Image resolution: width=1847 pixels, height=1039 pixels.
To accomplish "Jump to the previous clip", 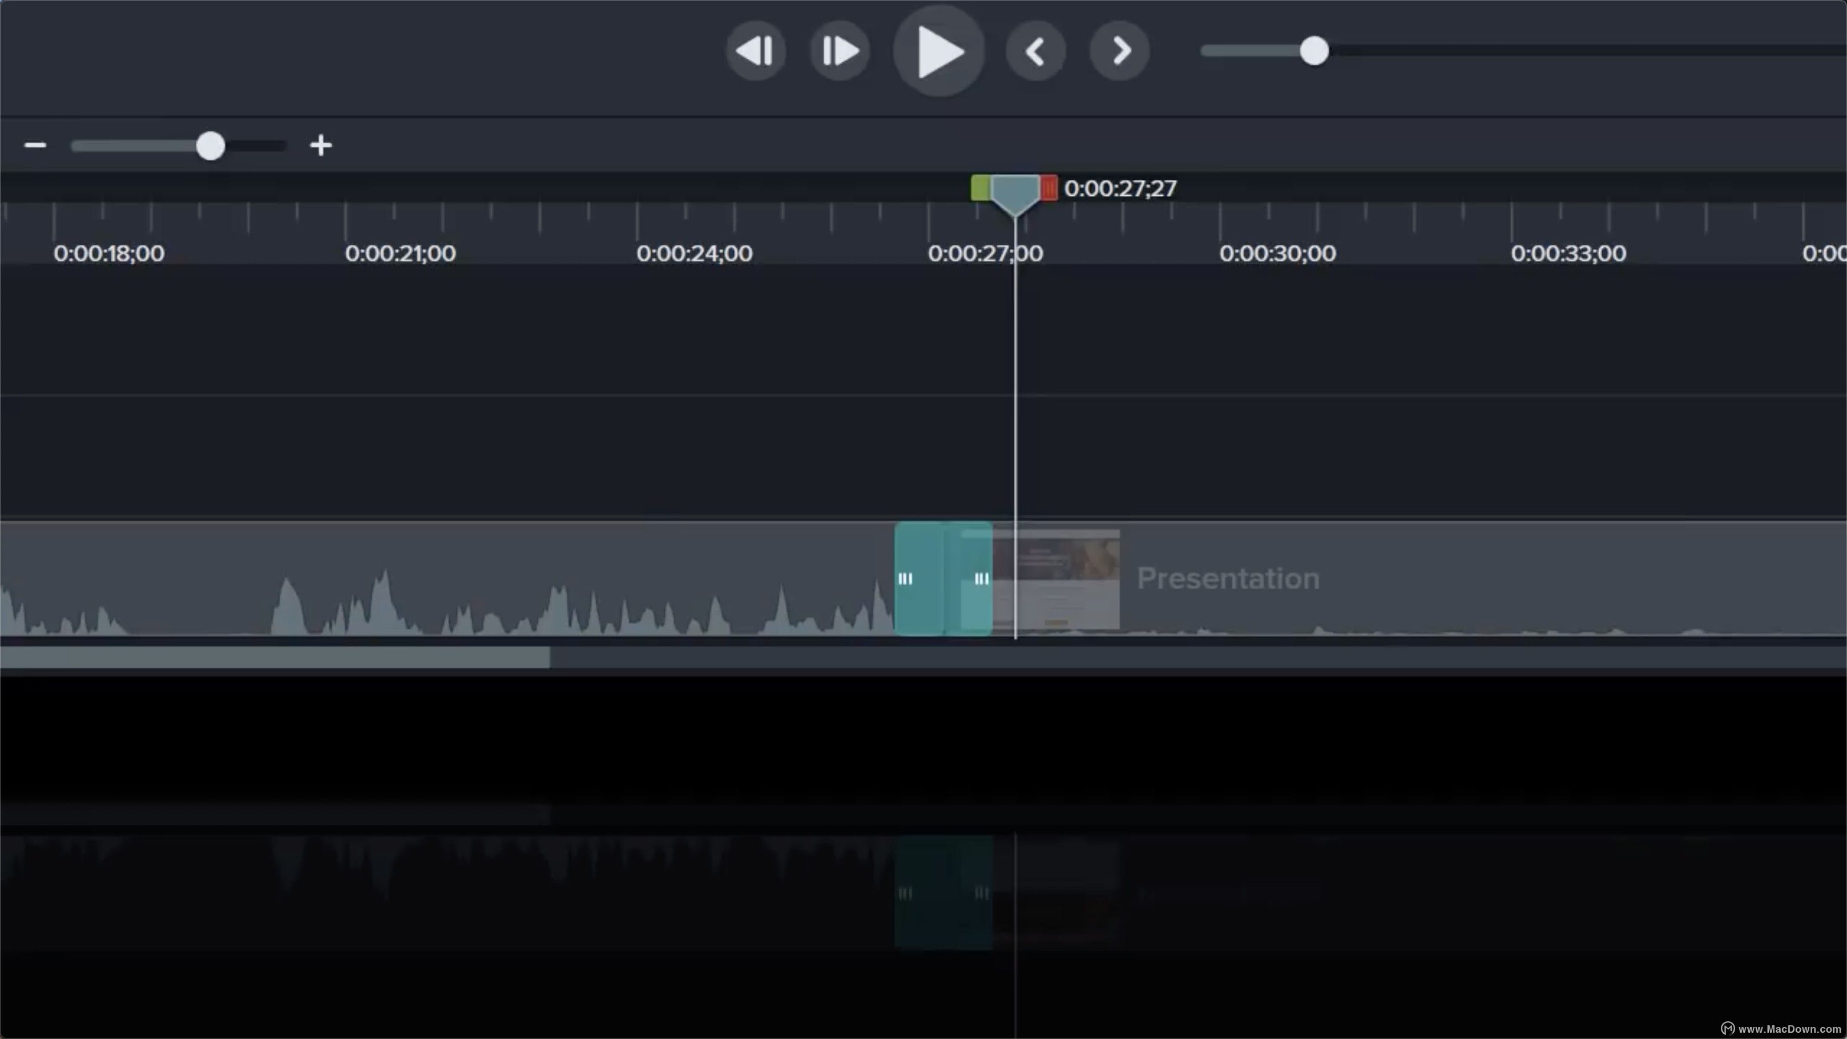I will [x=1035, y=50].
